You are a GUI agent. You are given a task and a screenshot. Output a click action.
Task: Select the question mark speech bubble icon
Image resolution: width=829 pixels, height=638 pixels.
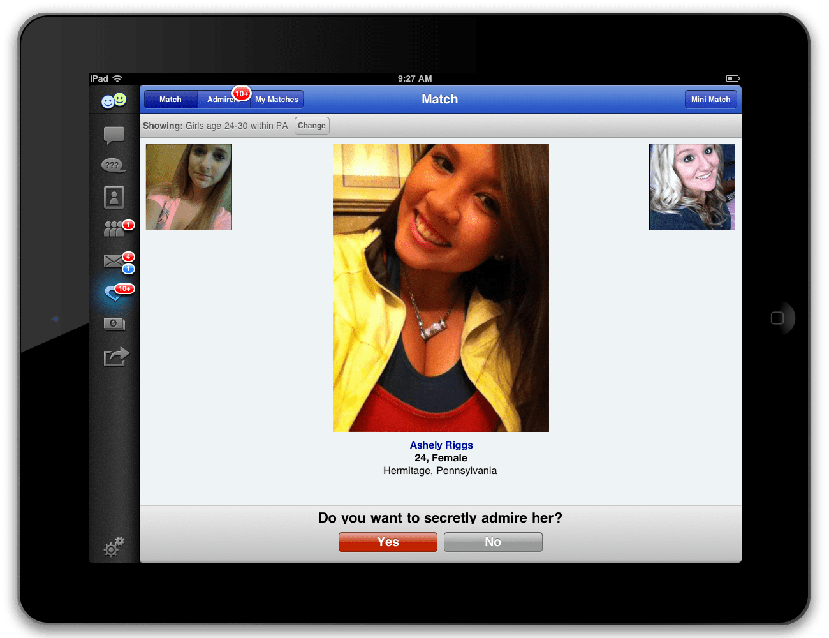(114, 166)
